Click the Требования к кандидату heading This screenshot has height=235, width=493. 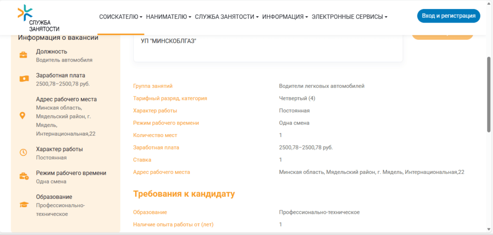coord(184,194)
